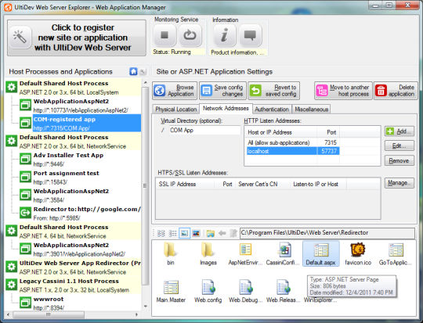Click Server Cert's CN column header
The height and width of the screenshot is (323, 423).
(262, 184)
